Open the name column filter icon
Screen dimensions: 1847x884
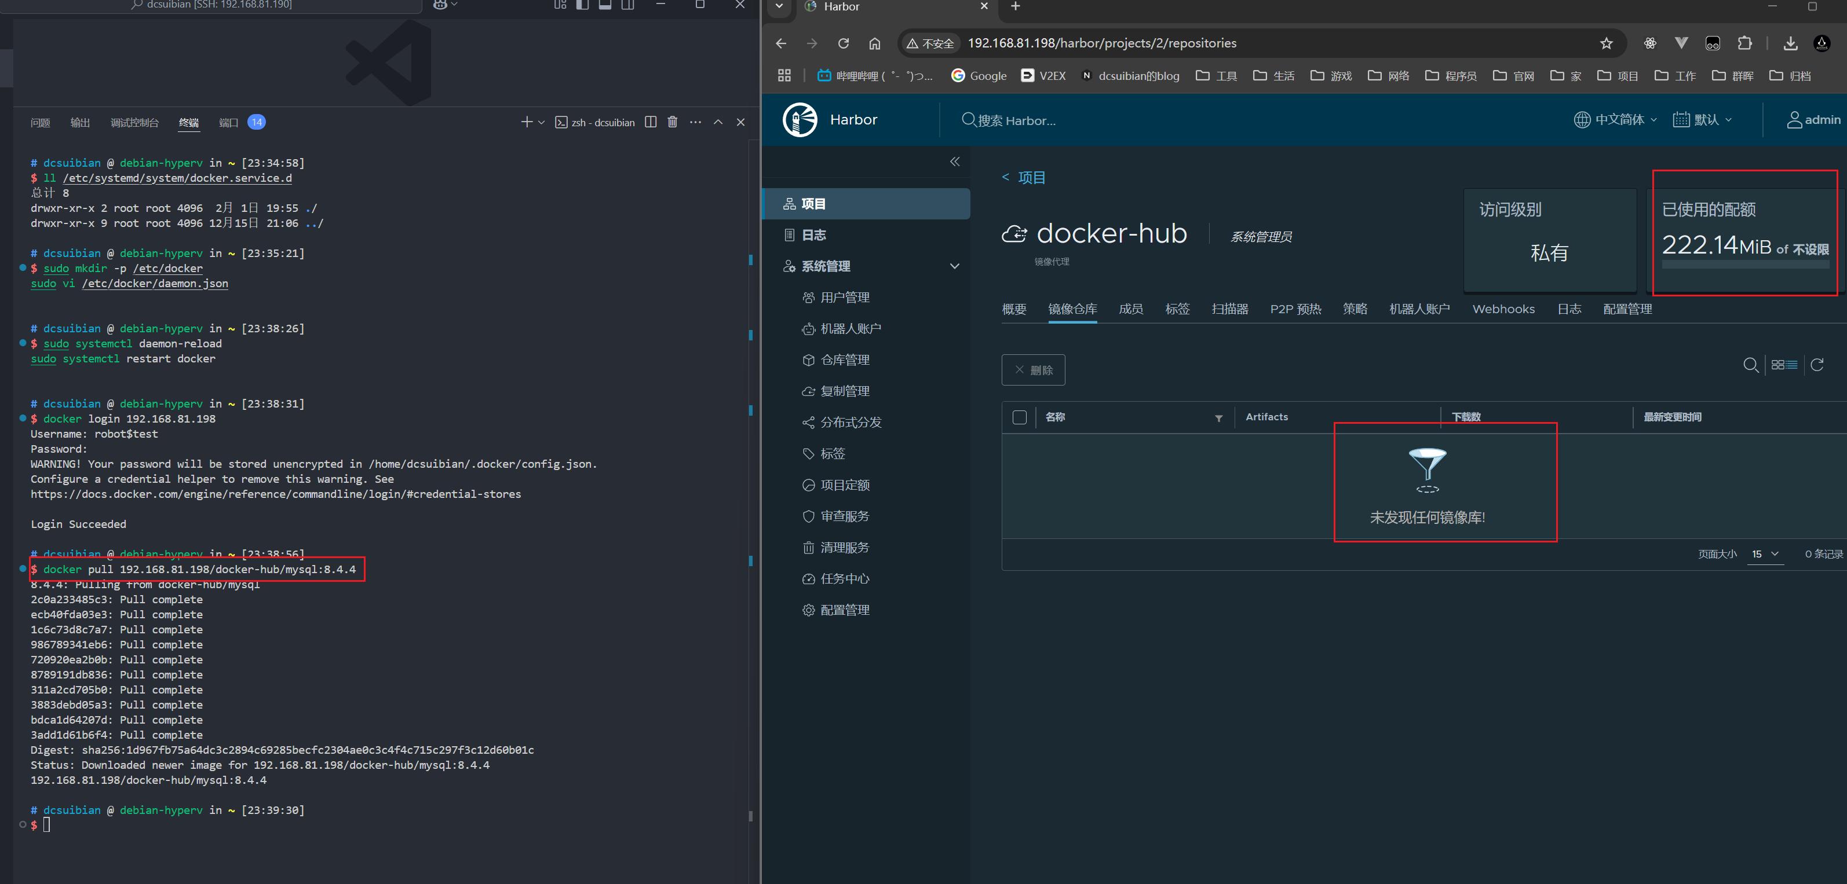pyautogui.click(x=1218, y=419)
